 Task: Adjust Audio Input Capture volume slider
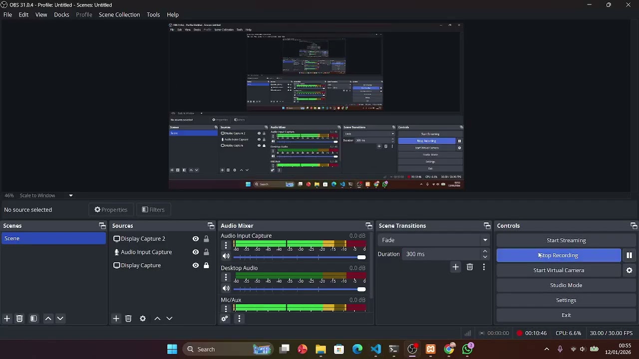(x=300, y=257)
